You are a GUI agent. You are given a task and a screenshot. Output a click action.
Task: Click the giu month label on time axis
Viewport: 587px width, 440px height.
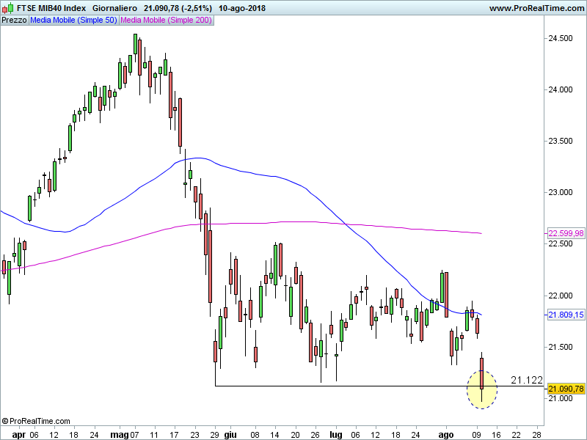pos(230,435)
